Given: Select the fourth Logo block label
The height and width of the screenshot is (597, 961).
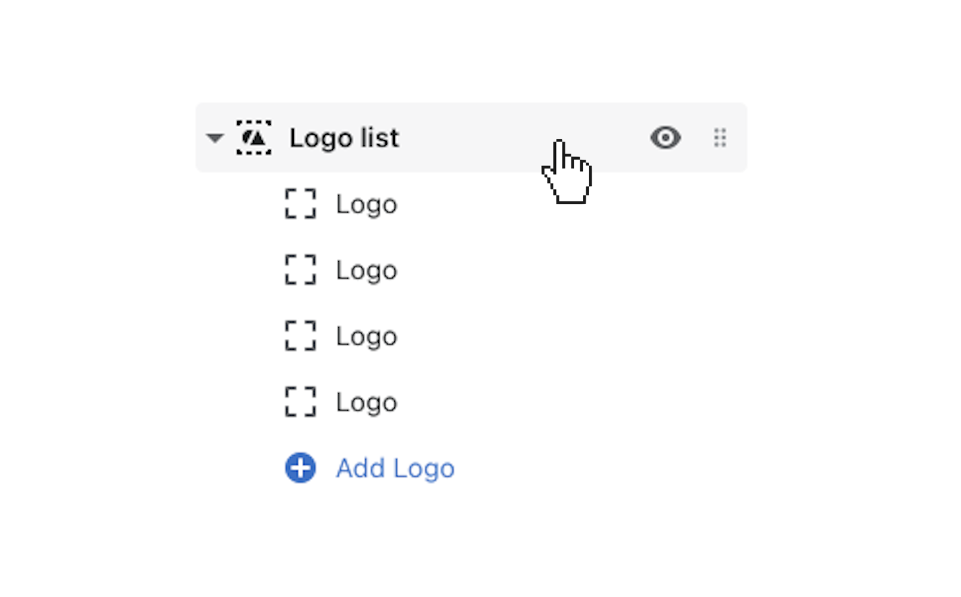Looking at the screenshot, I should click(367, 402).
